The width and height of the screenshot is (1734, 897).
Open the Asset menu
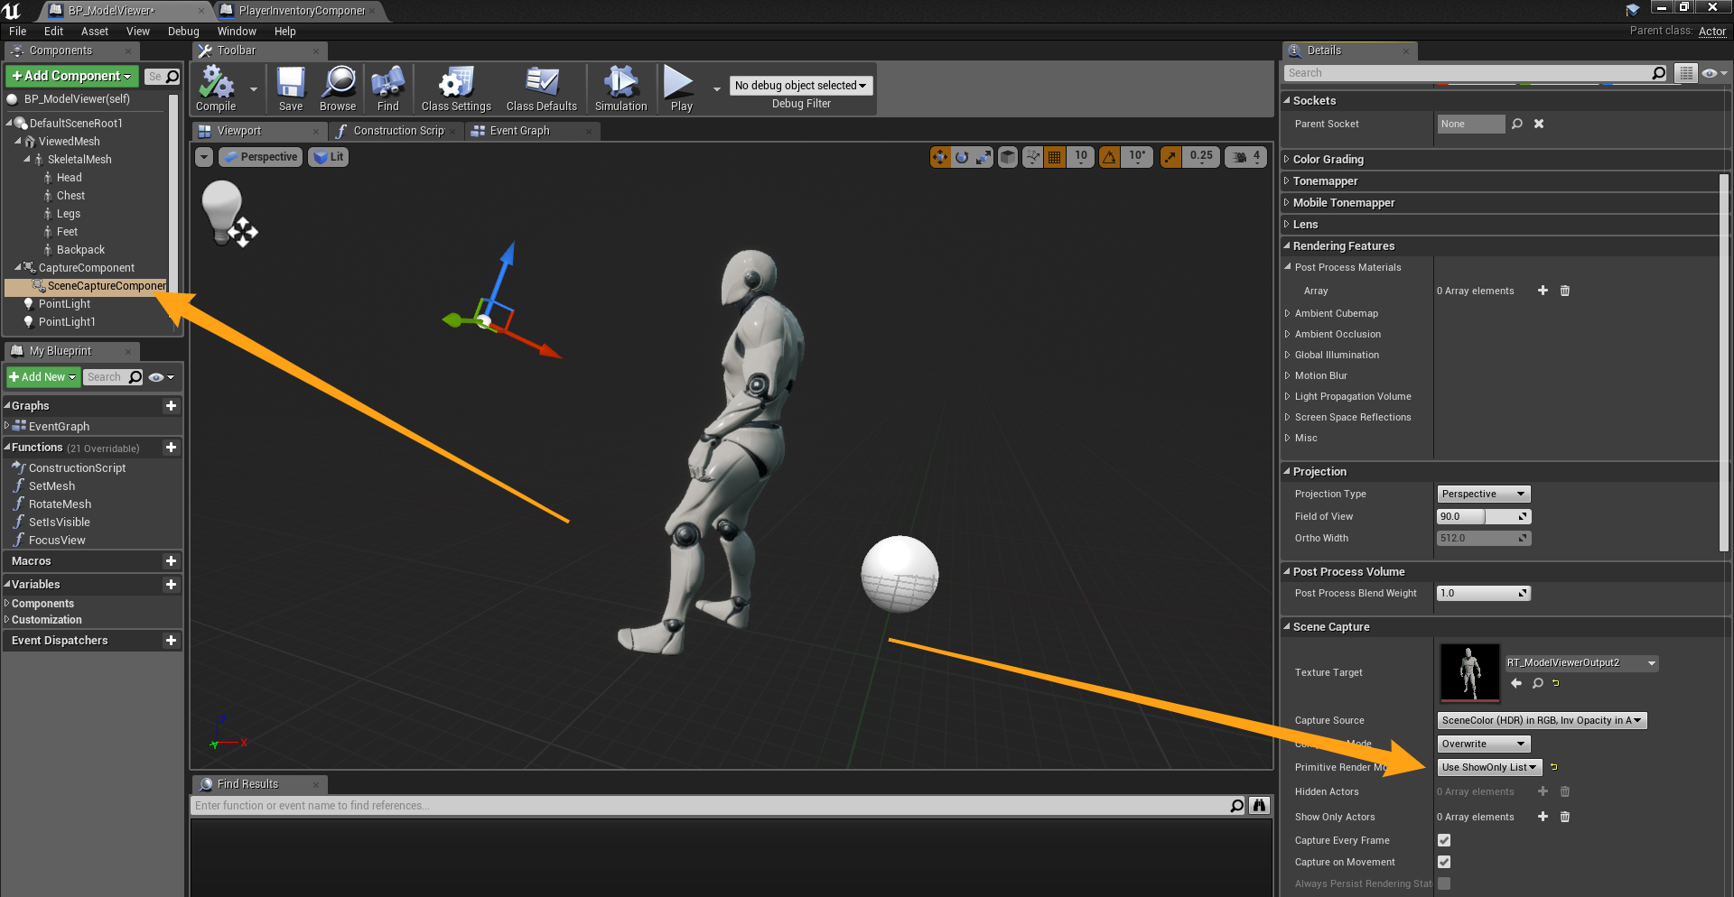click(x=94, y=32)
